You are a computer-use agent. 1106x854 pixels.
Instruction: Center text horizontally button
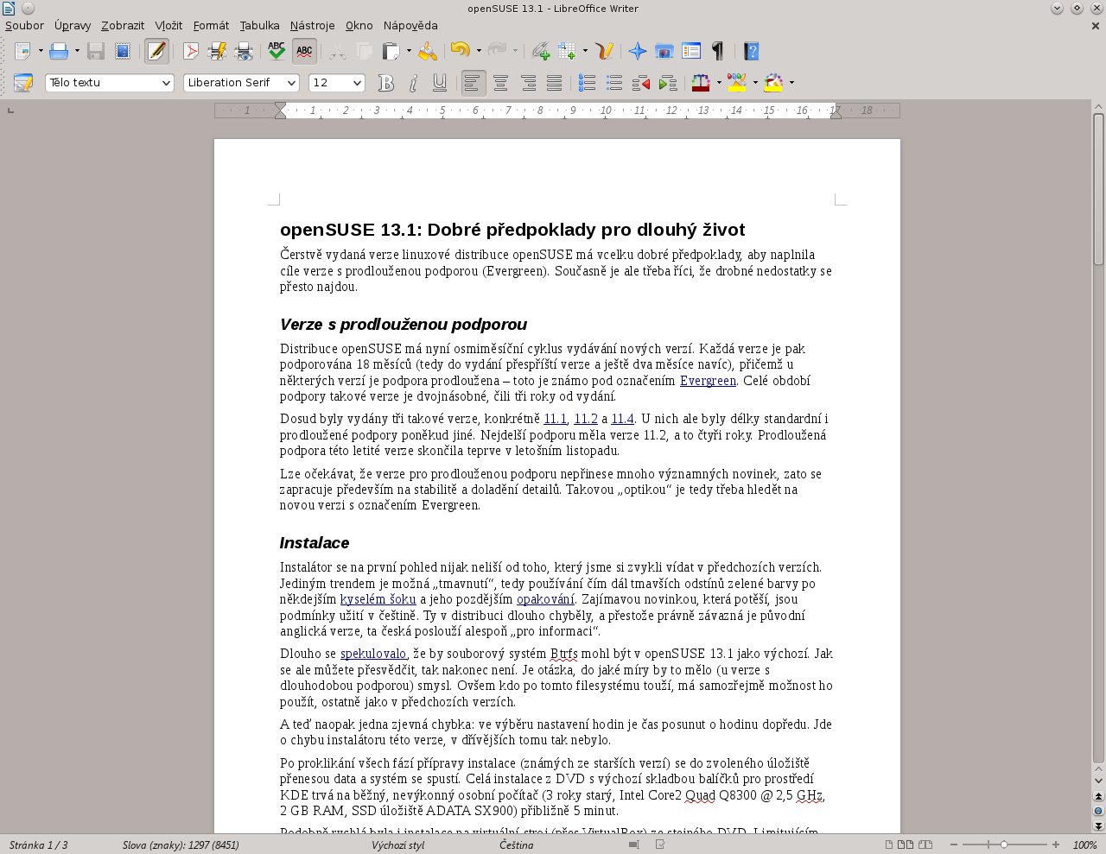[x=500, y=83]
